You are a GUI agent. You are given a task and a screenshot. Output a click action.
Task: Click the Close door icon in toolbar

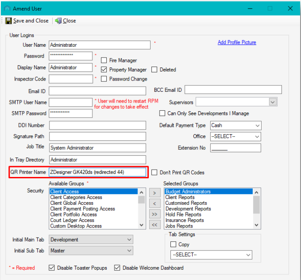coord(59,21)
